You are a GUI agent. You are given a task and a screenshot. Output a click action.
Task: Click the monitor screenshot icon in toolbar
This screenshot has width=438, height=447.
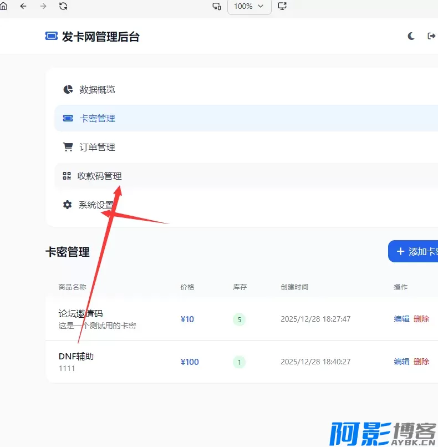282,6
